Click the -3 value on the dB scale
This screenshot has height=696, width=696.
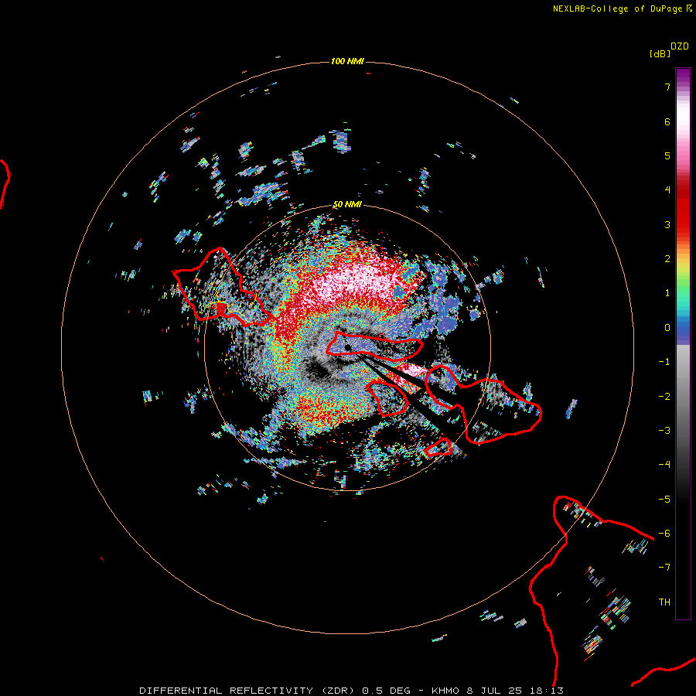tap(664, 431)
